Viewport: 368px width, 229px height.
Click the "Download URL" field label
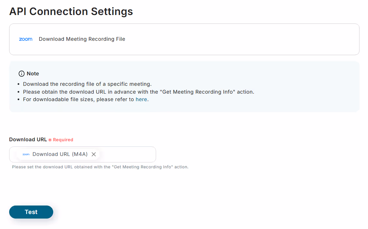pos(28,140)
